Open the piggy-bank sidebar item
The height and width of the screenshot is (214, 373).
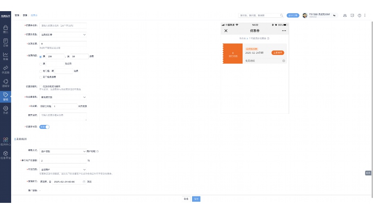click(x=6, y=83)
